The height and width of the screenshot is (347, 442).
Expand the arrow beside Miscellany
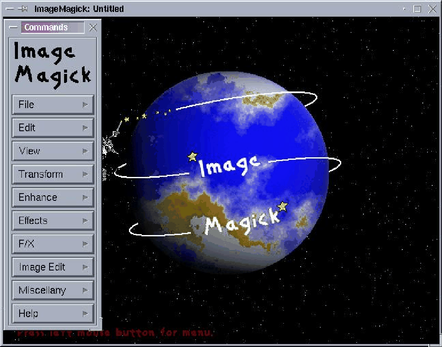(x=85, y=290)
